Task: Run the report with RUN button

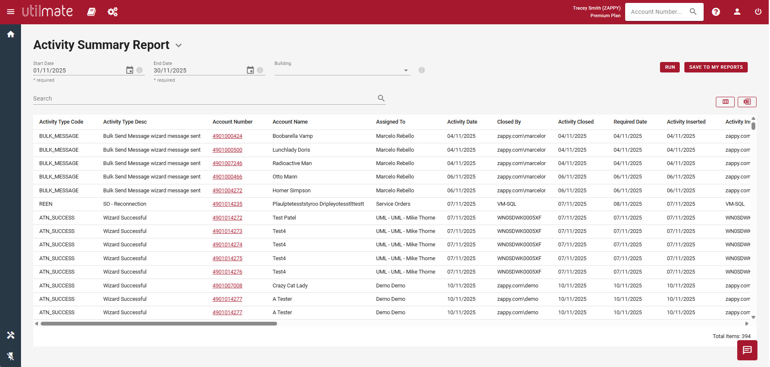Action: pos(670,67)
